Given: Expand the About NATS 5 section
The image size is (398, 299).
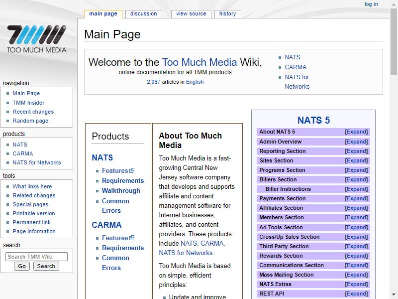Looking at the screenshot, I should coord(356,132).
